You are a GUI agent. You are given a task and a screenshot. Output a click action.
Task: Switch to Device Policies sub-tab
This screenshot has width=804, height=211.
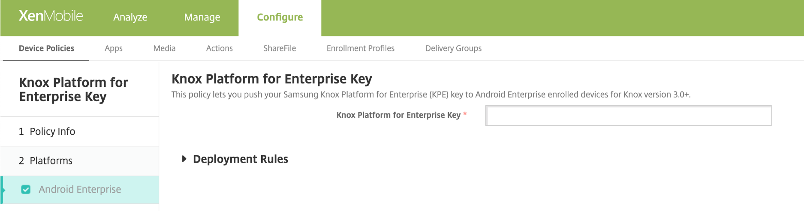tap(46, 48)
